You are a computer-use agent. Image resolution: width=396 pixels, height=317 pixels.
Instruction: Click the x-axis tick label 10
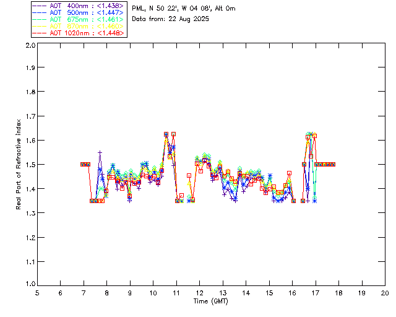pos(153,293)
